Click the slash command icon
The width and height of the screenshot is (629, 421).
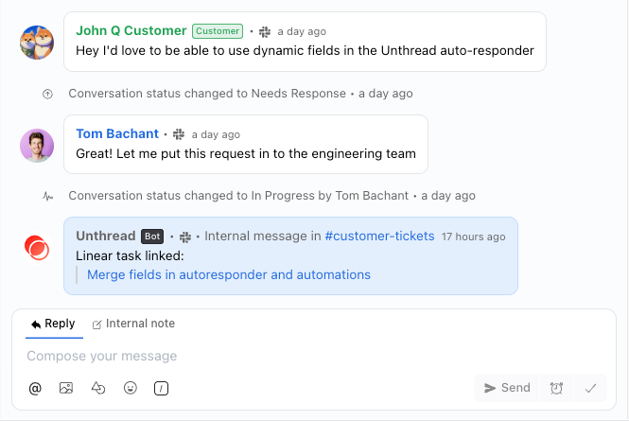162,388
